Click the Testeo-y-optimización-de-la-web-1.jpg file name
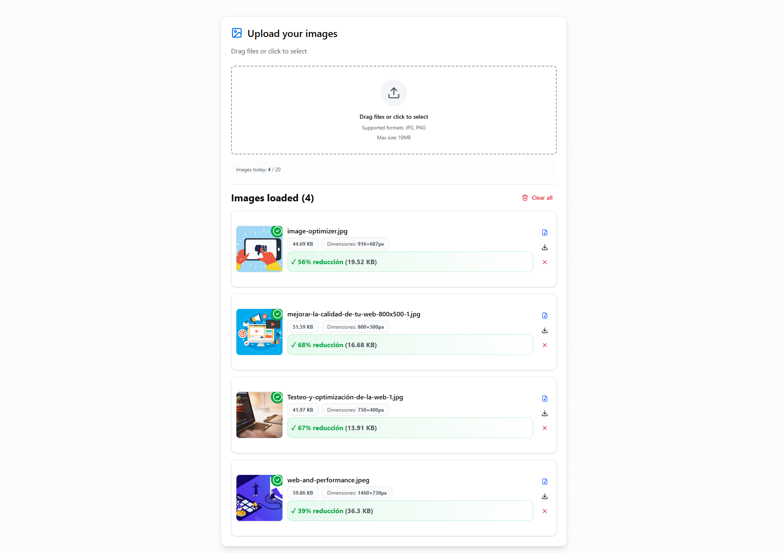Viewport: 784px width, 553px height. coord(345,397)
